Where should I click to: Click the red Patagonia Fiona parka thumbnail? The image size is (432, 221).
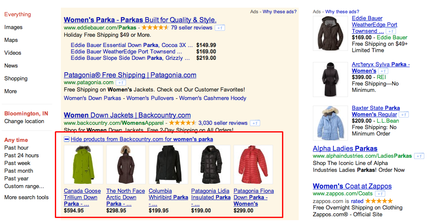coord(253,165)
